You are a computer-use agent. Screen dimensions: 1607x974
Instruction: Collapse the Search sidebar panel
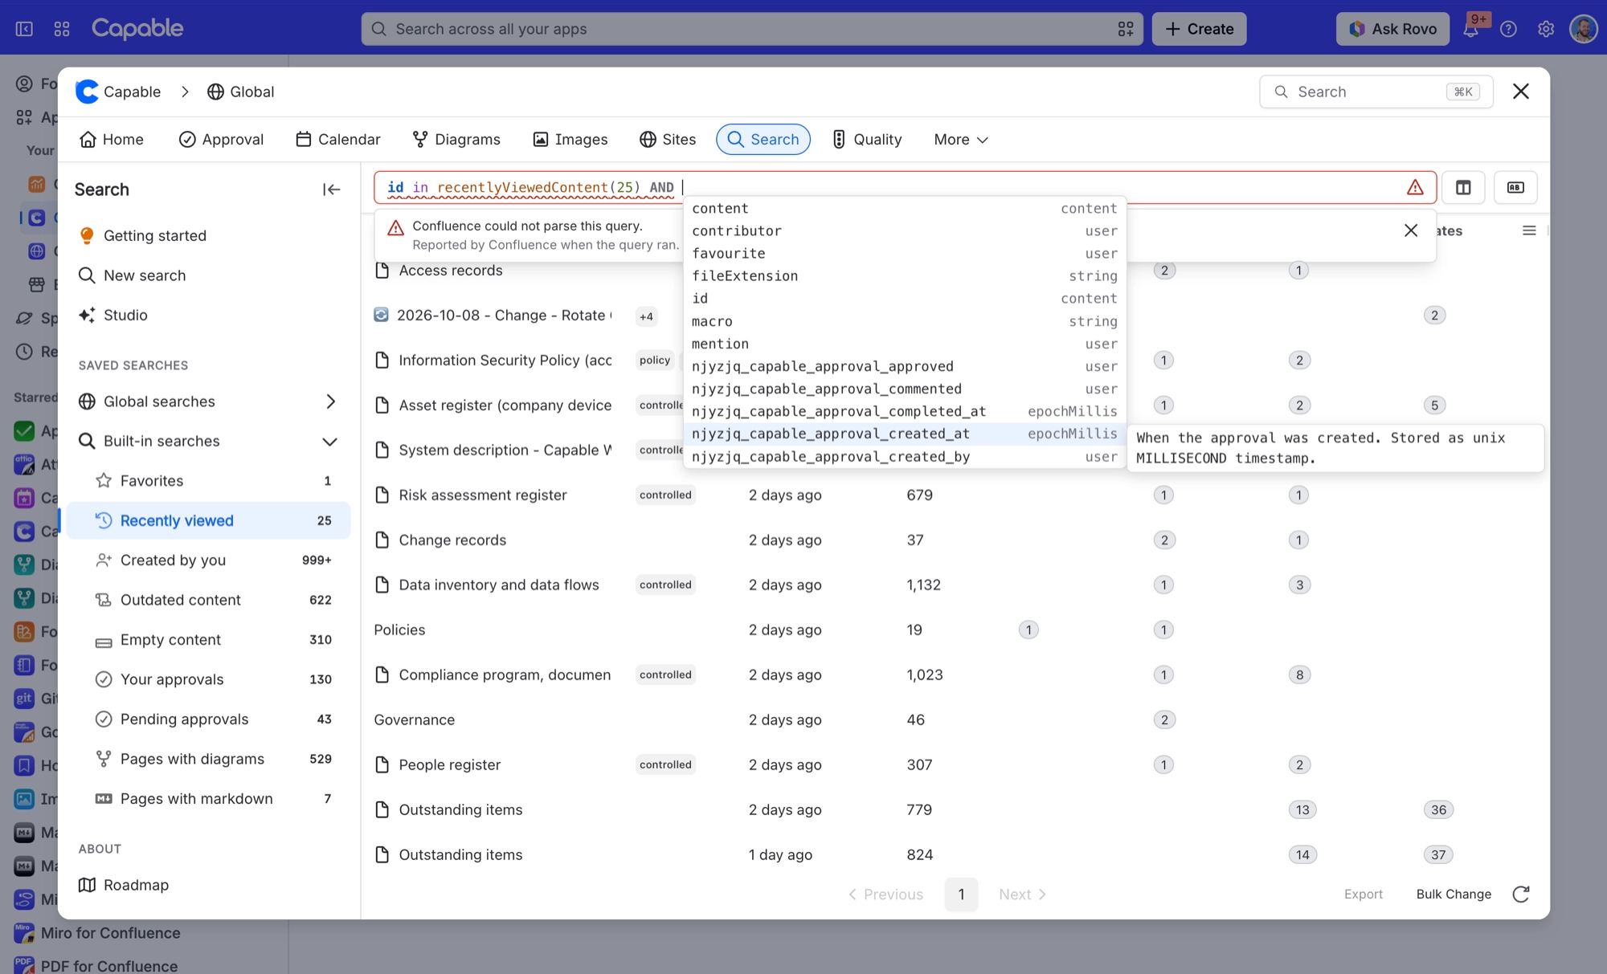click(331, 190)
